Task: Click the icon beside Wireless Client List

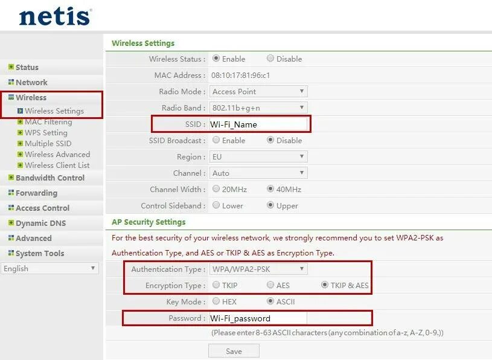Action: coord(20,165)
